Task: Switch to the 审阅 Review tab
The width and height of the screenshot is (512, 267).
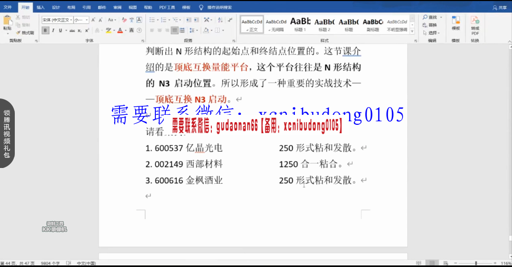Action: coord(117,7)
